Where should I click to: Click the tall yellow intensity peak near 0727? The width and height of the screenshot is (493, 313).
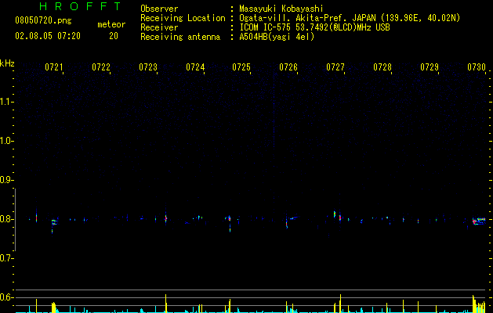(x=340, y=304)
